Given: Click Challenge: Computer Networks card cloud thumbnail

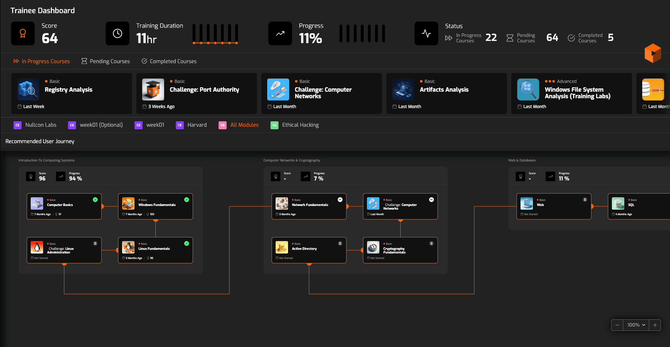Looking at the screenshot, I should point(278,89).
